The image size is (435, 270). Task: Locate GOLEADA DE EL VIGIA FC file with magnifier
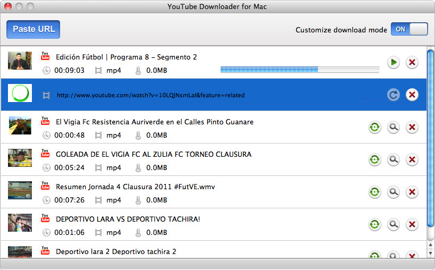pyautogui.click(x=394, y=159)
